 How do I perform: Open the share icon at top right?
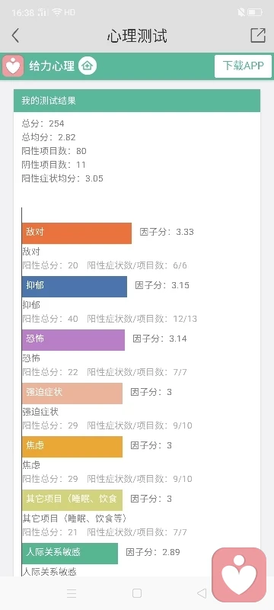[258, 35]
